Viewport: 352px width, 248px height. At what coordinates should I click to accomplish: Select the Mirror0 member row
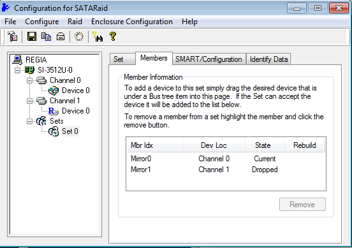[x=226, y=159]
